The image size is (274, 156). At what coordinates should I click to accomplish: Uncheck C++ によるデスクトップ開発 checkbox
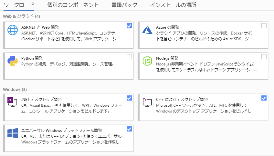pyautogui.click(x=264, y=98)
